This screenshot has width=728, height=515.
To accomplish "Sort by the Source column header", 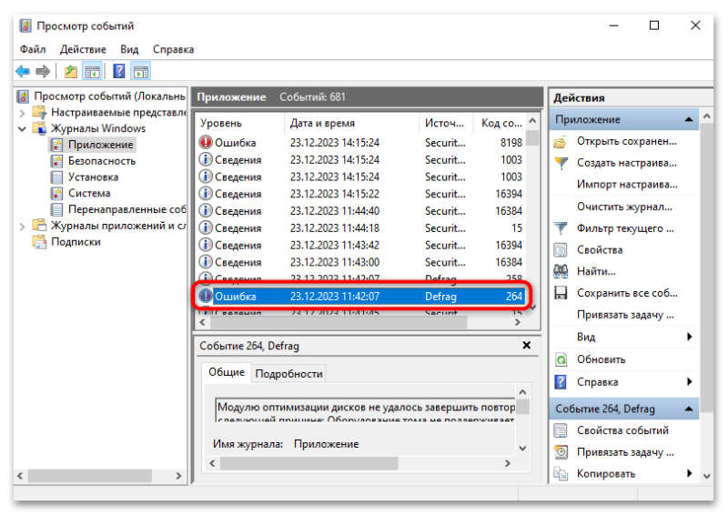I will [x=446, y=123].
